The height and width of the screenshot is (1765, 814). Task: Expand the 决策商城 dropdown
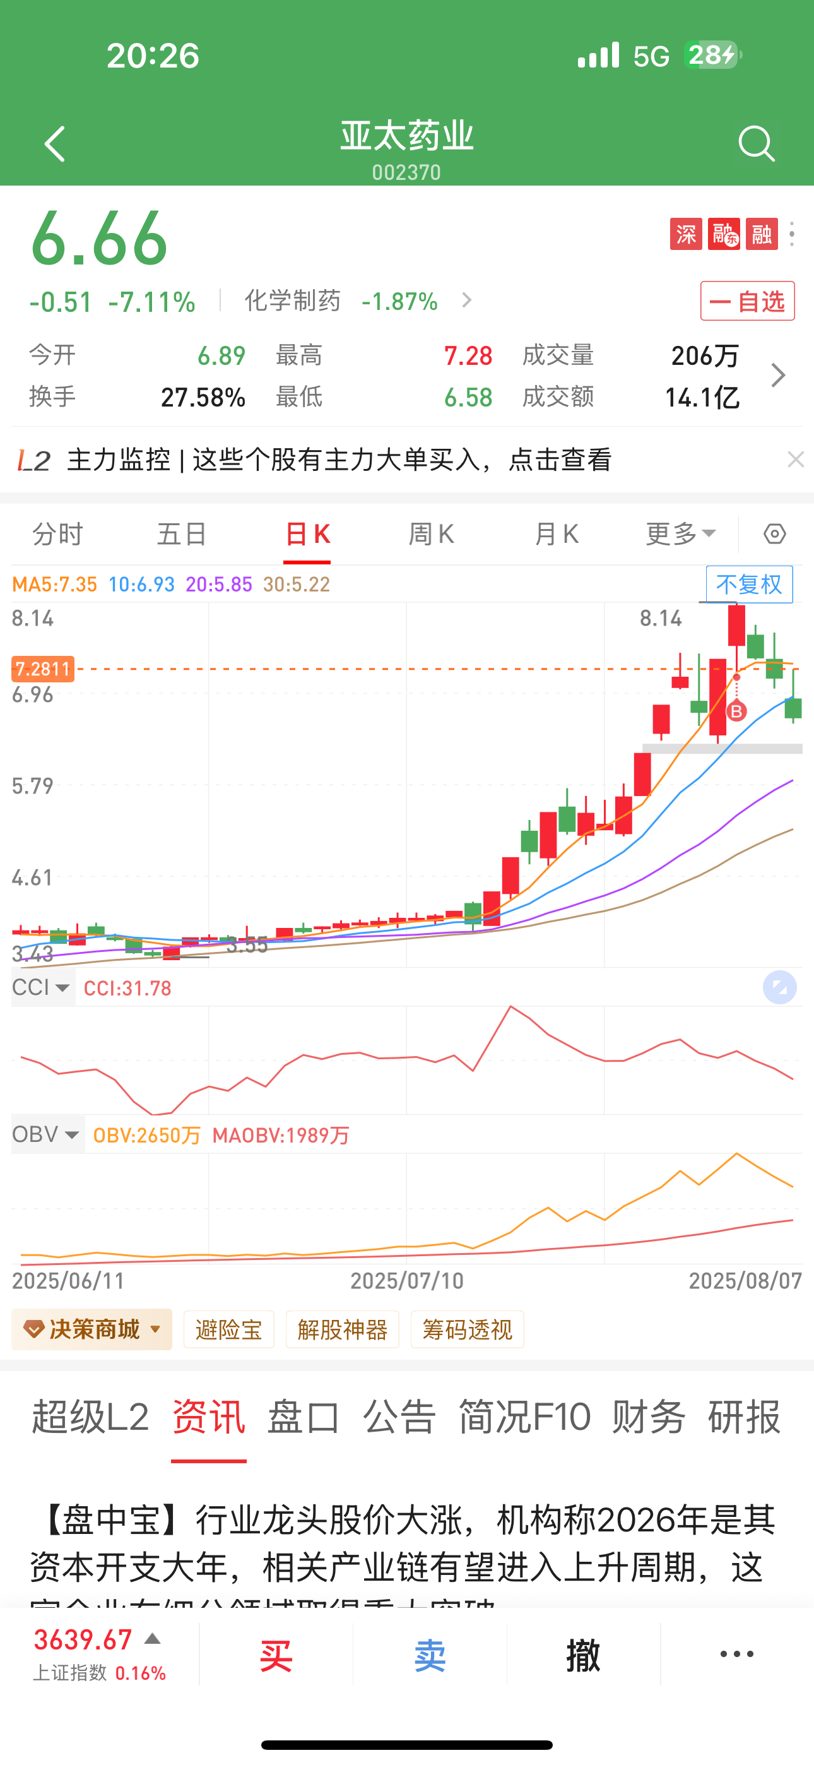[92, 1329]
